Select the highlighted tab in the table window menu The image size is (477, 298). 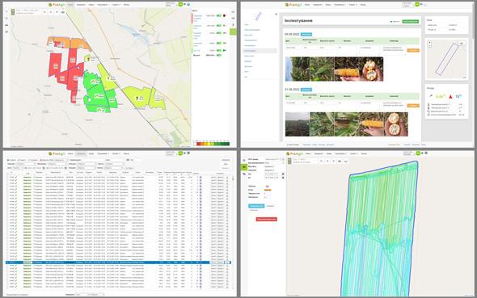tap(81, 153)
